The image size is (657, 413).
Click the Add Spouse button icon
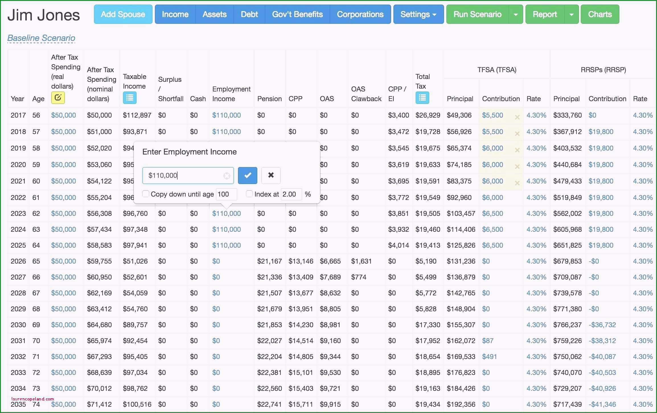122,14
